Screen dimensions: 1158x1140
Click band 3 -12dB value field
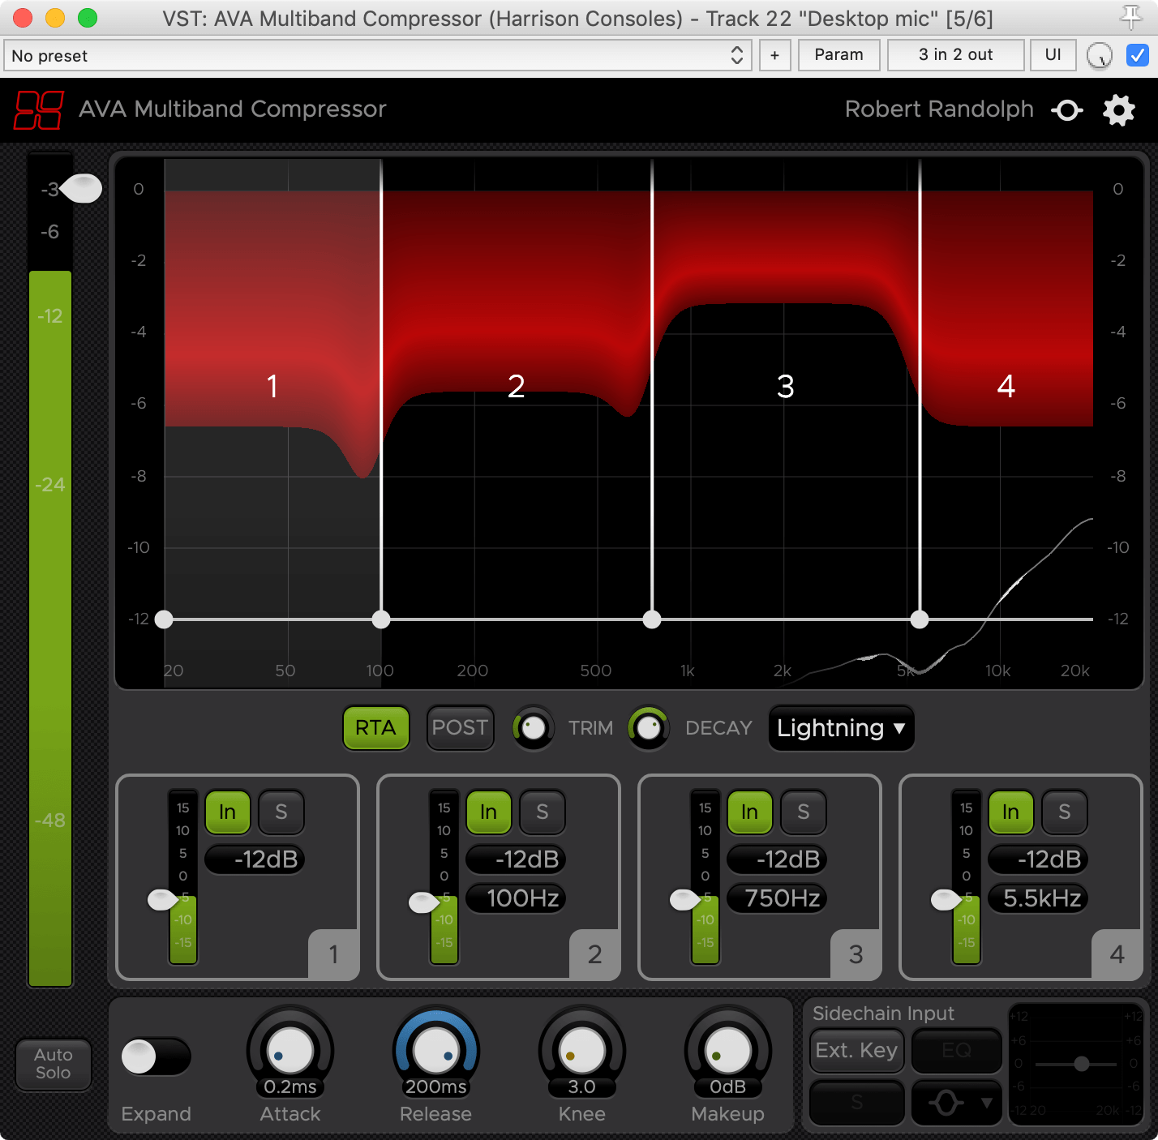777,859
